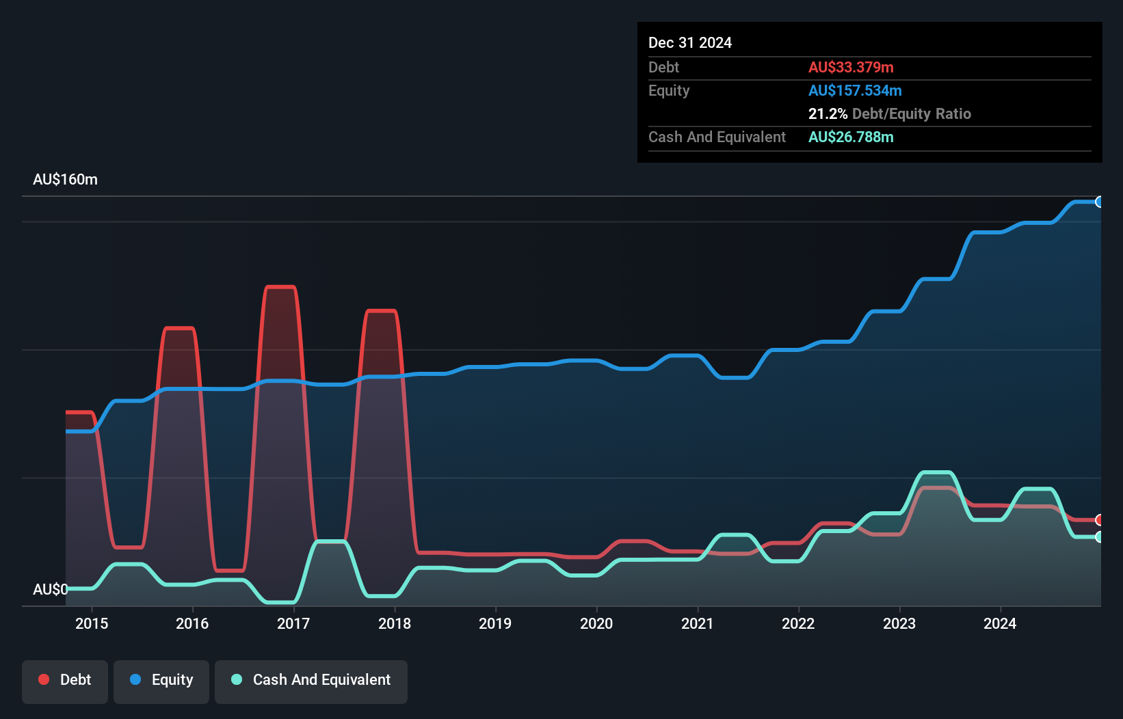
Task: Click the Dec 31 2024 tooltip date
Action: point(690,42)
